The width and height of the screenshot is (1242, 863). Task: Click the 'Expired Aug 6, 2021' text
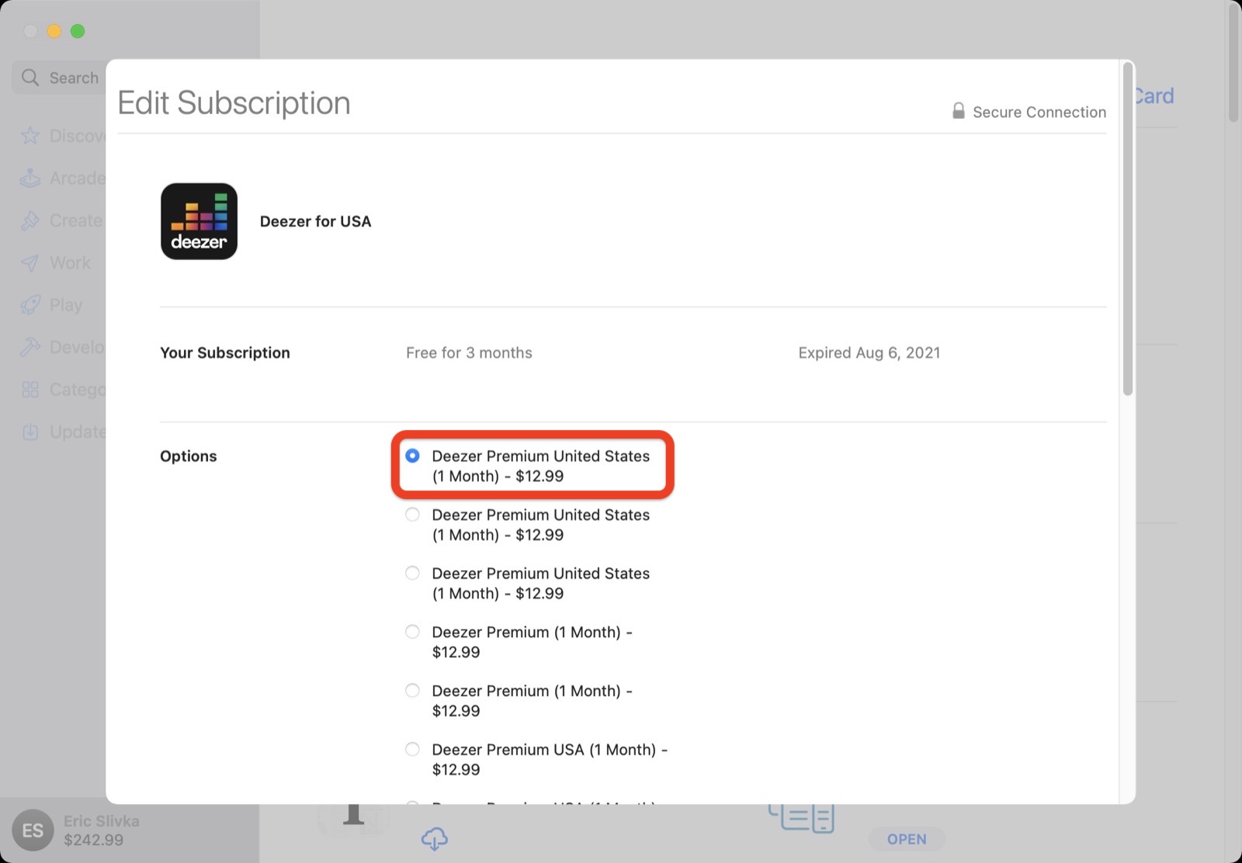869,352
